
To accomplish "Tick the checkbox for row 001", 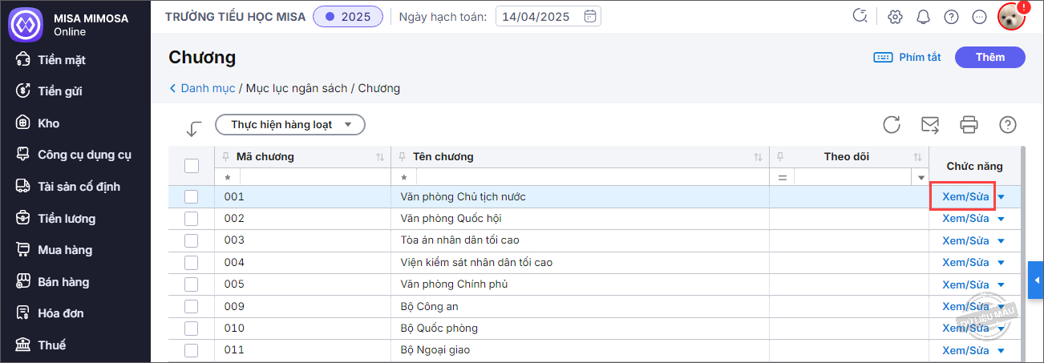I will tap(191, 196).
